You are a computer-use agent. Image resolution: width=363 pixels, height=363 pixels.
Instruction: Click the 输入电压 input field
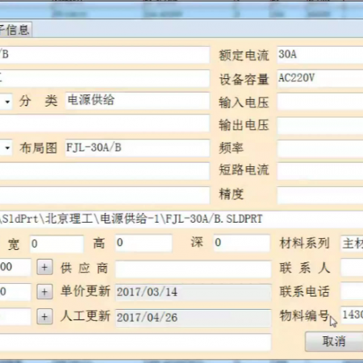(x=320, y=102)
